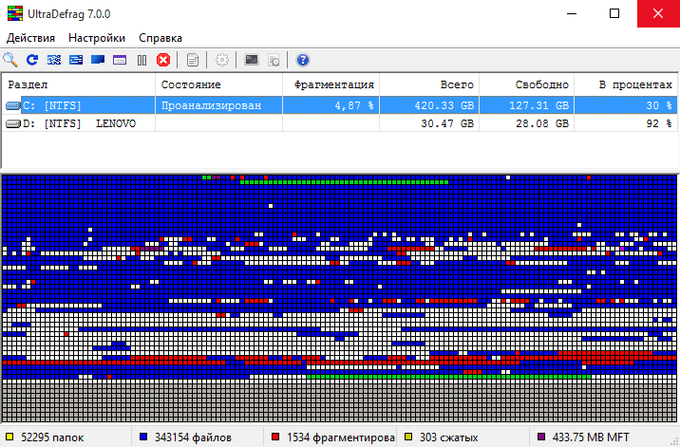
Task: Click the 343154 файлов status text
Action: click(x=193, y=438)
